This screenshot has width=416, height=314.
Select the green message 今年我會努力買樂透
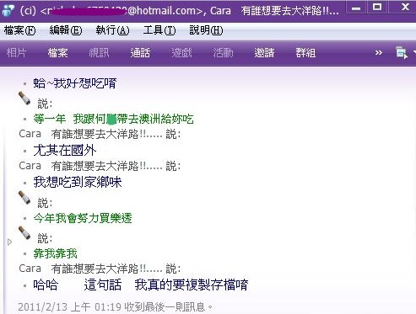(x=83, y=218)
